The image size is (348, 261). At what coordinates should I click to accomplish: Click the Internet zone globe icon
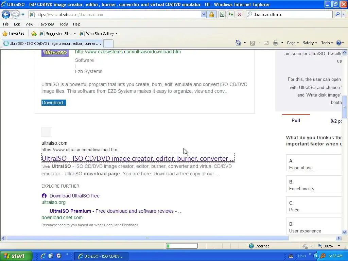click(x=251, y=246)
